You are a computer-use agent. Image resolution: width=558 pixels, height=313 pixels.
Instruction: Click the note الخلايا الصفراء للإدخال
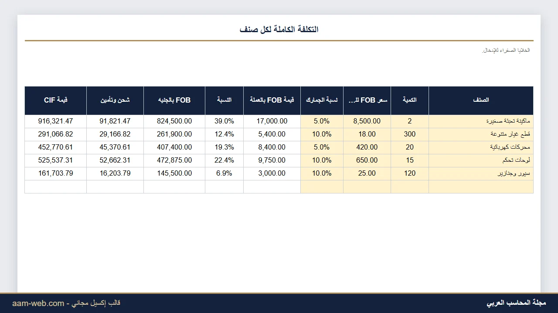pos(506,50)
